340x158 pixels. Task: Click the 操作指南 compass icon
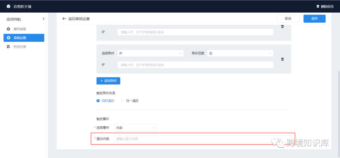pyautogui.click(x=8, y=29)
